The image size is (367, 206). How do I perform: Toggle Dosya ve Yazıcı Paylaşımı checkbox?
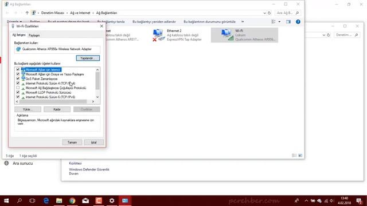click(x=18, y=74)
